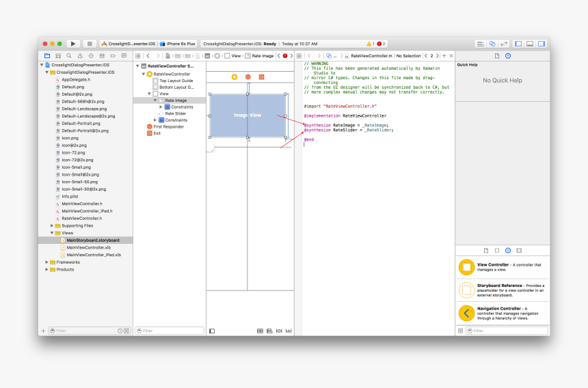Collapse the Views group
Viewport: 588px width, 388px height.
(52, 233)
